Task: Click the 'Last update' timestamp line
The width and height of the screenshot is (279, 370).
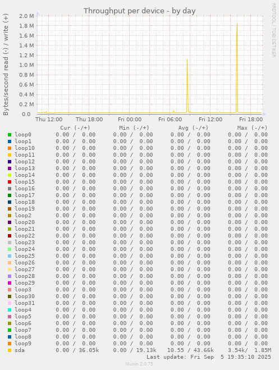Action: pos(209,357)
